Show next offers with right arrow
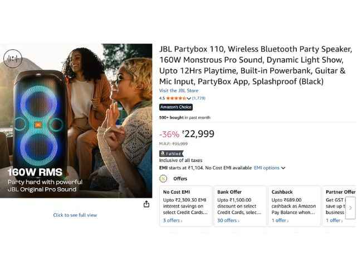 (350, 208)
